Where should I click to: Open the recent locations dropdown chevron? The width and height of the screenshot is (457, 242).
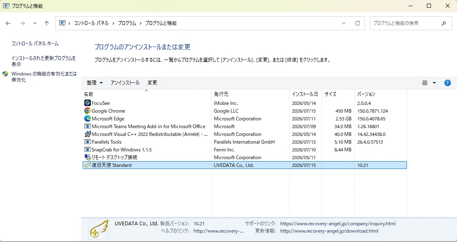coord(35,23)
